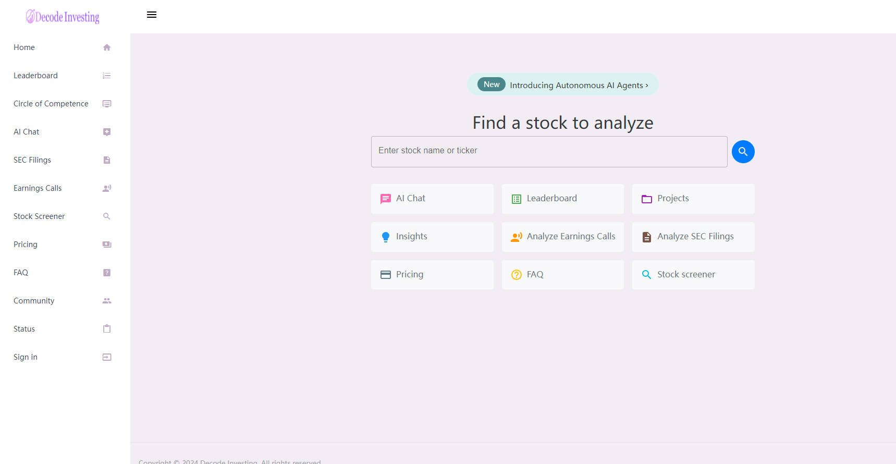Click the Earnings Calls speaker icon in sidebar
The height and width of the screenshot is (464, 896).
[x=107, y=188]
